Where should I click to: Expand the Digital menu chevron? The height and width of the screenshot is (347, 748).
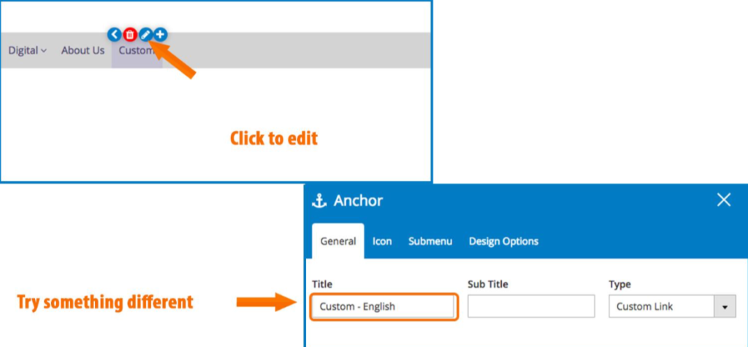pos(43,51)
